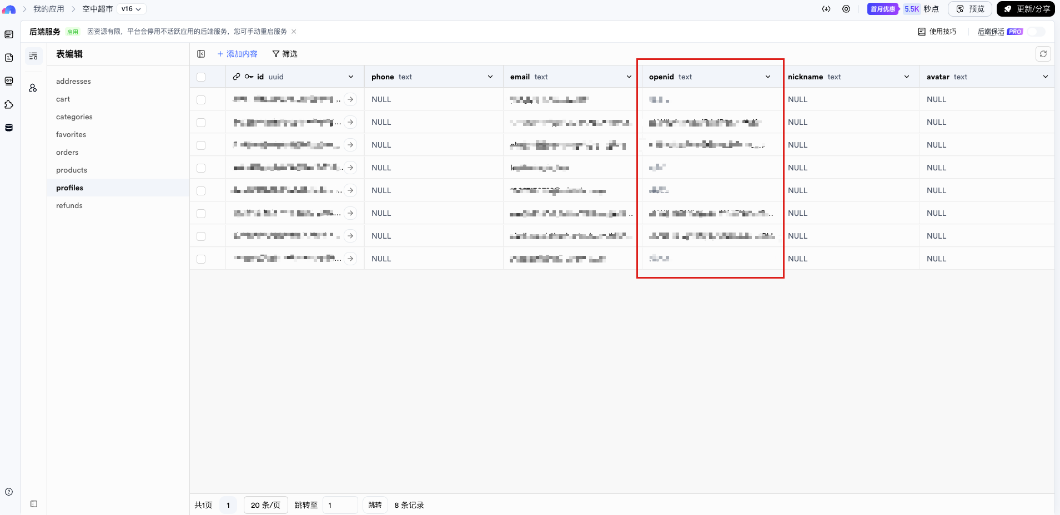Dismiss the backend service notice
This screenshot has width=1060, height=515.
[x=294, y=32]
